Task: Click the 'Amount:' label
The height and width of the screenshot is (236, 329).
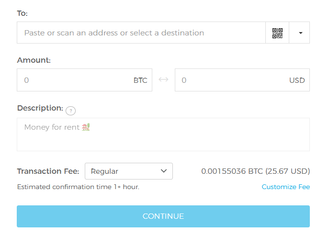Action: point(34,60)
